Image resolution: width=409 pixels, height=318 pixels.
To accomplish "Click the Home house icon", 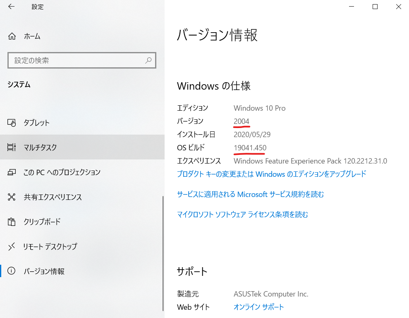I will pos(12,36).
